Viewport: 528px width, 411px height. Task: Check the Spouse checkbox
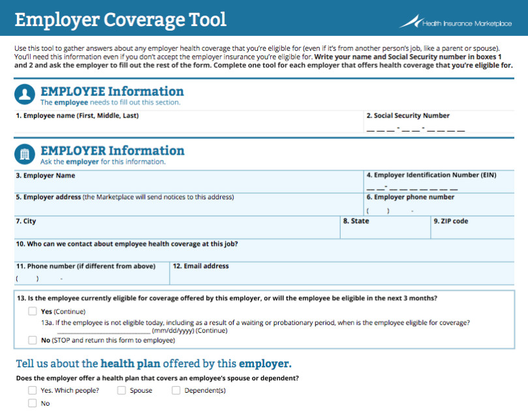[121, 389]
